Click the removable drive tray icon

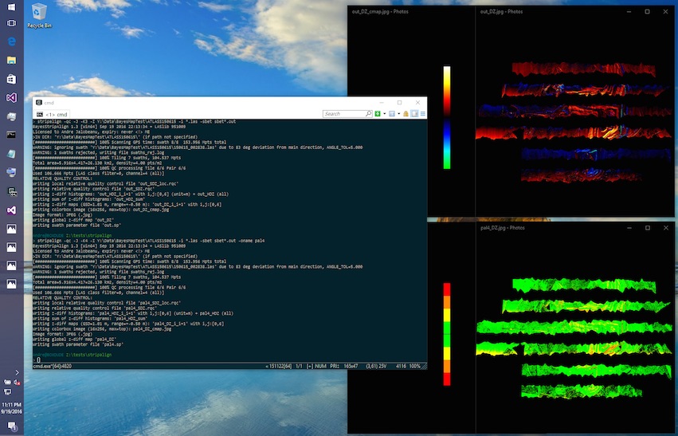[x=7, y=382]
